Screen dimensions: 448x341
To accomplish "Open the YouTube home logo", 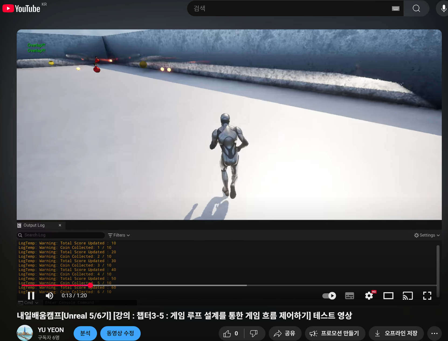I will click(21, 9).
